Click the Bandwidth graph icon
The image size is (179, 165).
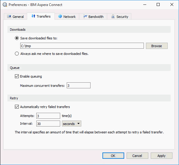coord(85,17)
